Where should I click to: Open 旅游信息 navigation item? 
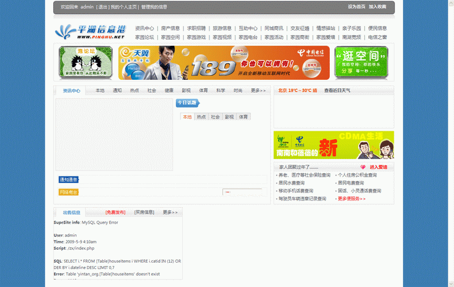pos(222,28)
